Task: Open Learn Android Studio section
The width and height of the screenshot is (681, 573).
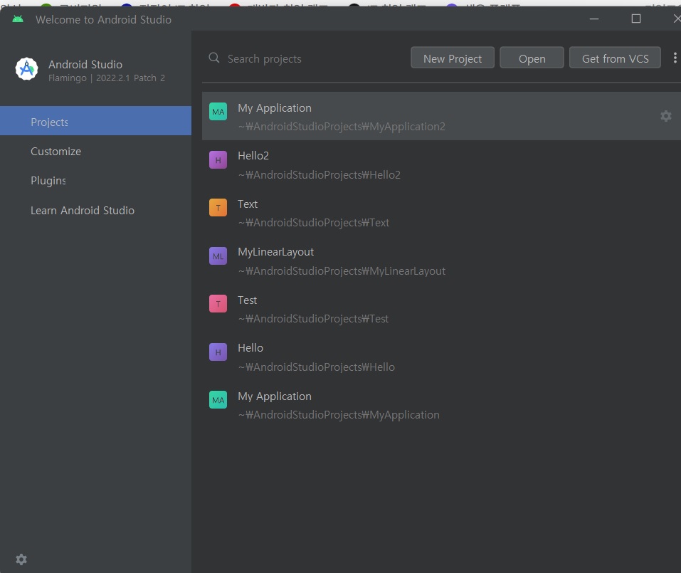Action: pyautogui.click(x=95, y=210)
